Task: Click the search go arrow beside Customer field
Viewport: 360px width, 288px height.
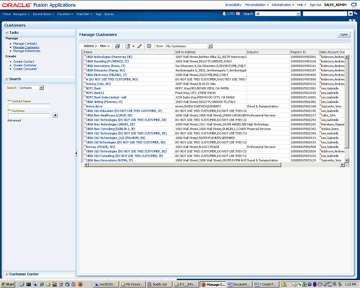Action: [x=55, y=115]
